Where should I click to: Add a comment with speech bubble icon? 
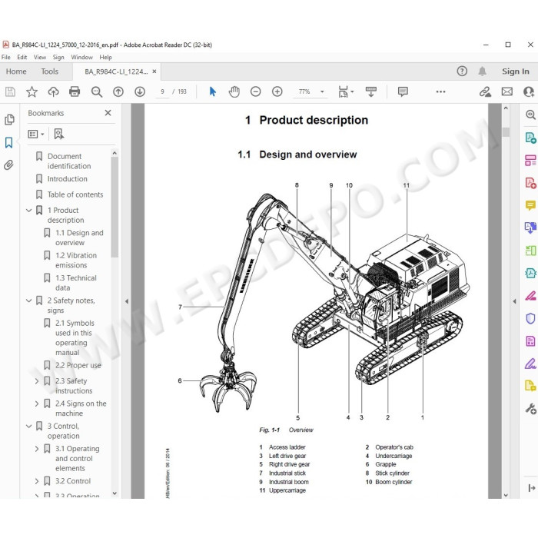click(403, 91)
